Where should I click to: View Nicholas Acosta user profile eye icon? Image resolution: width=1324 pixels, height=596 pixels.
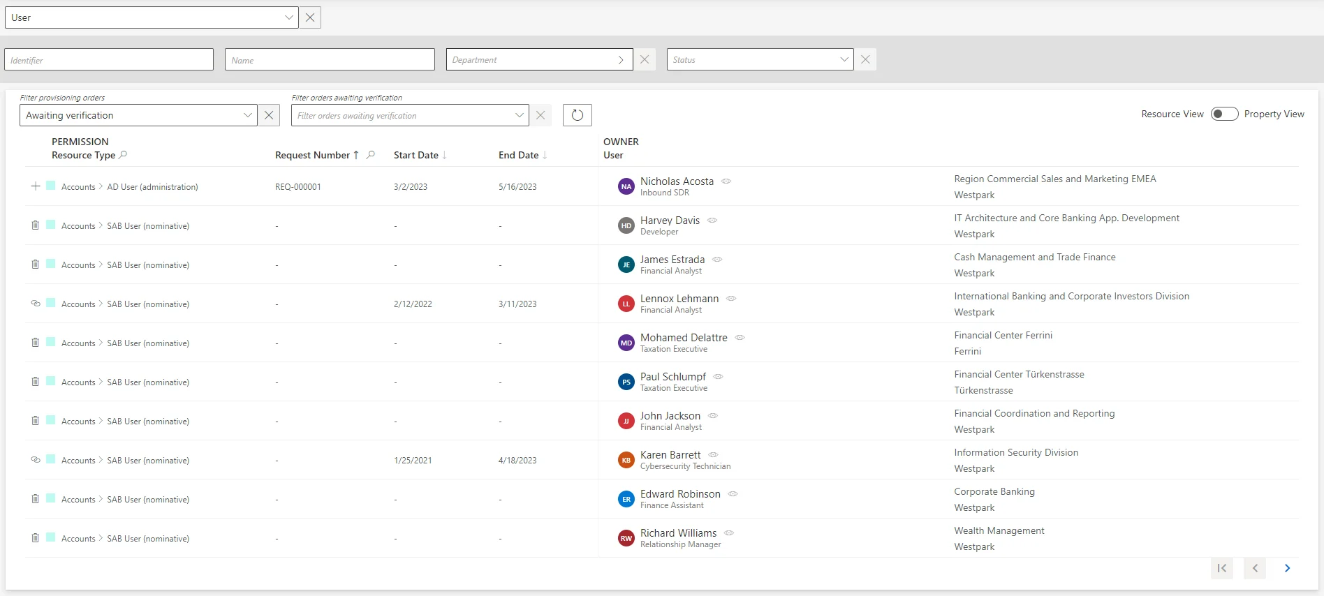[726, 181]
